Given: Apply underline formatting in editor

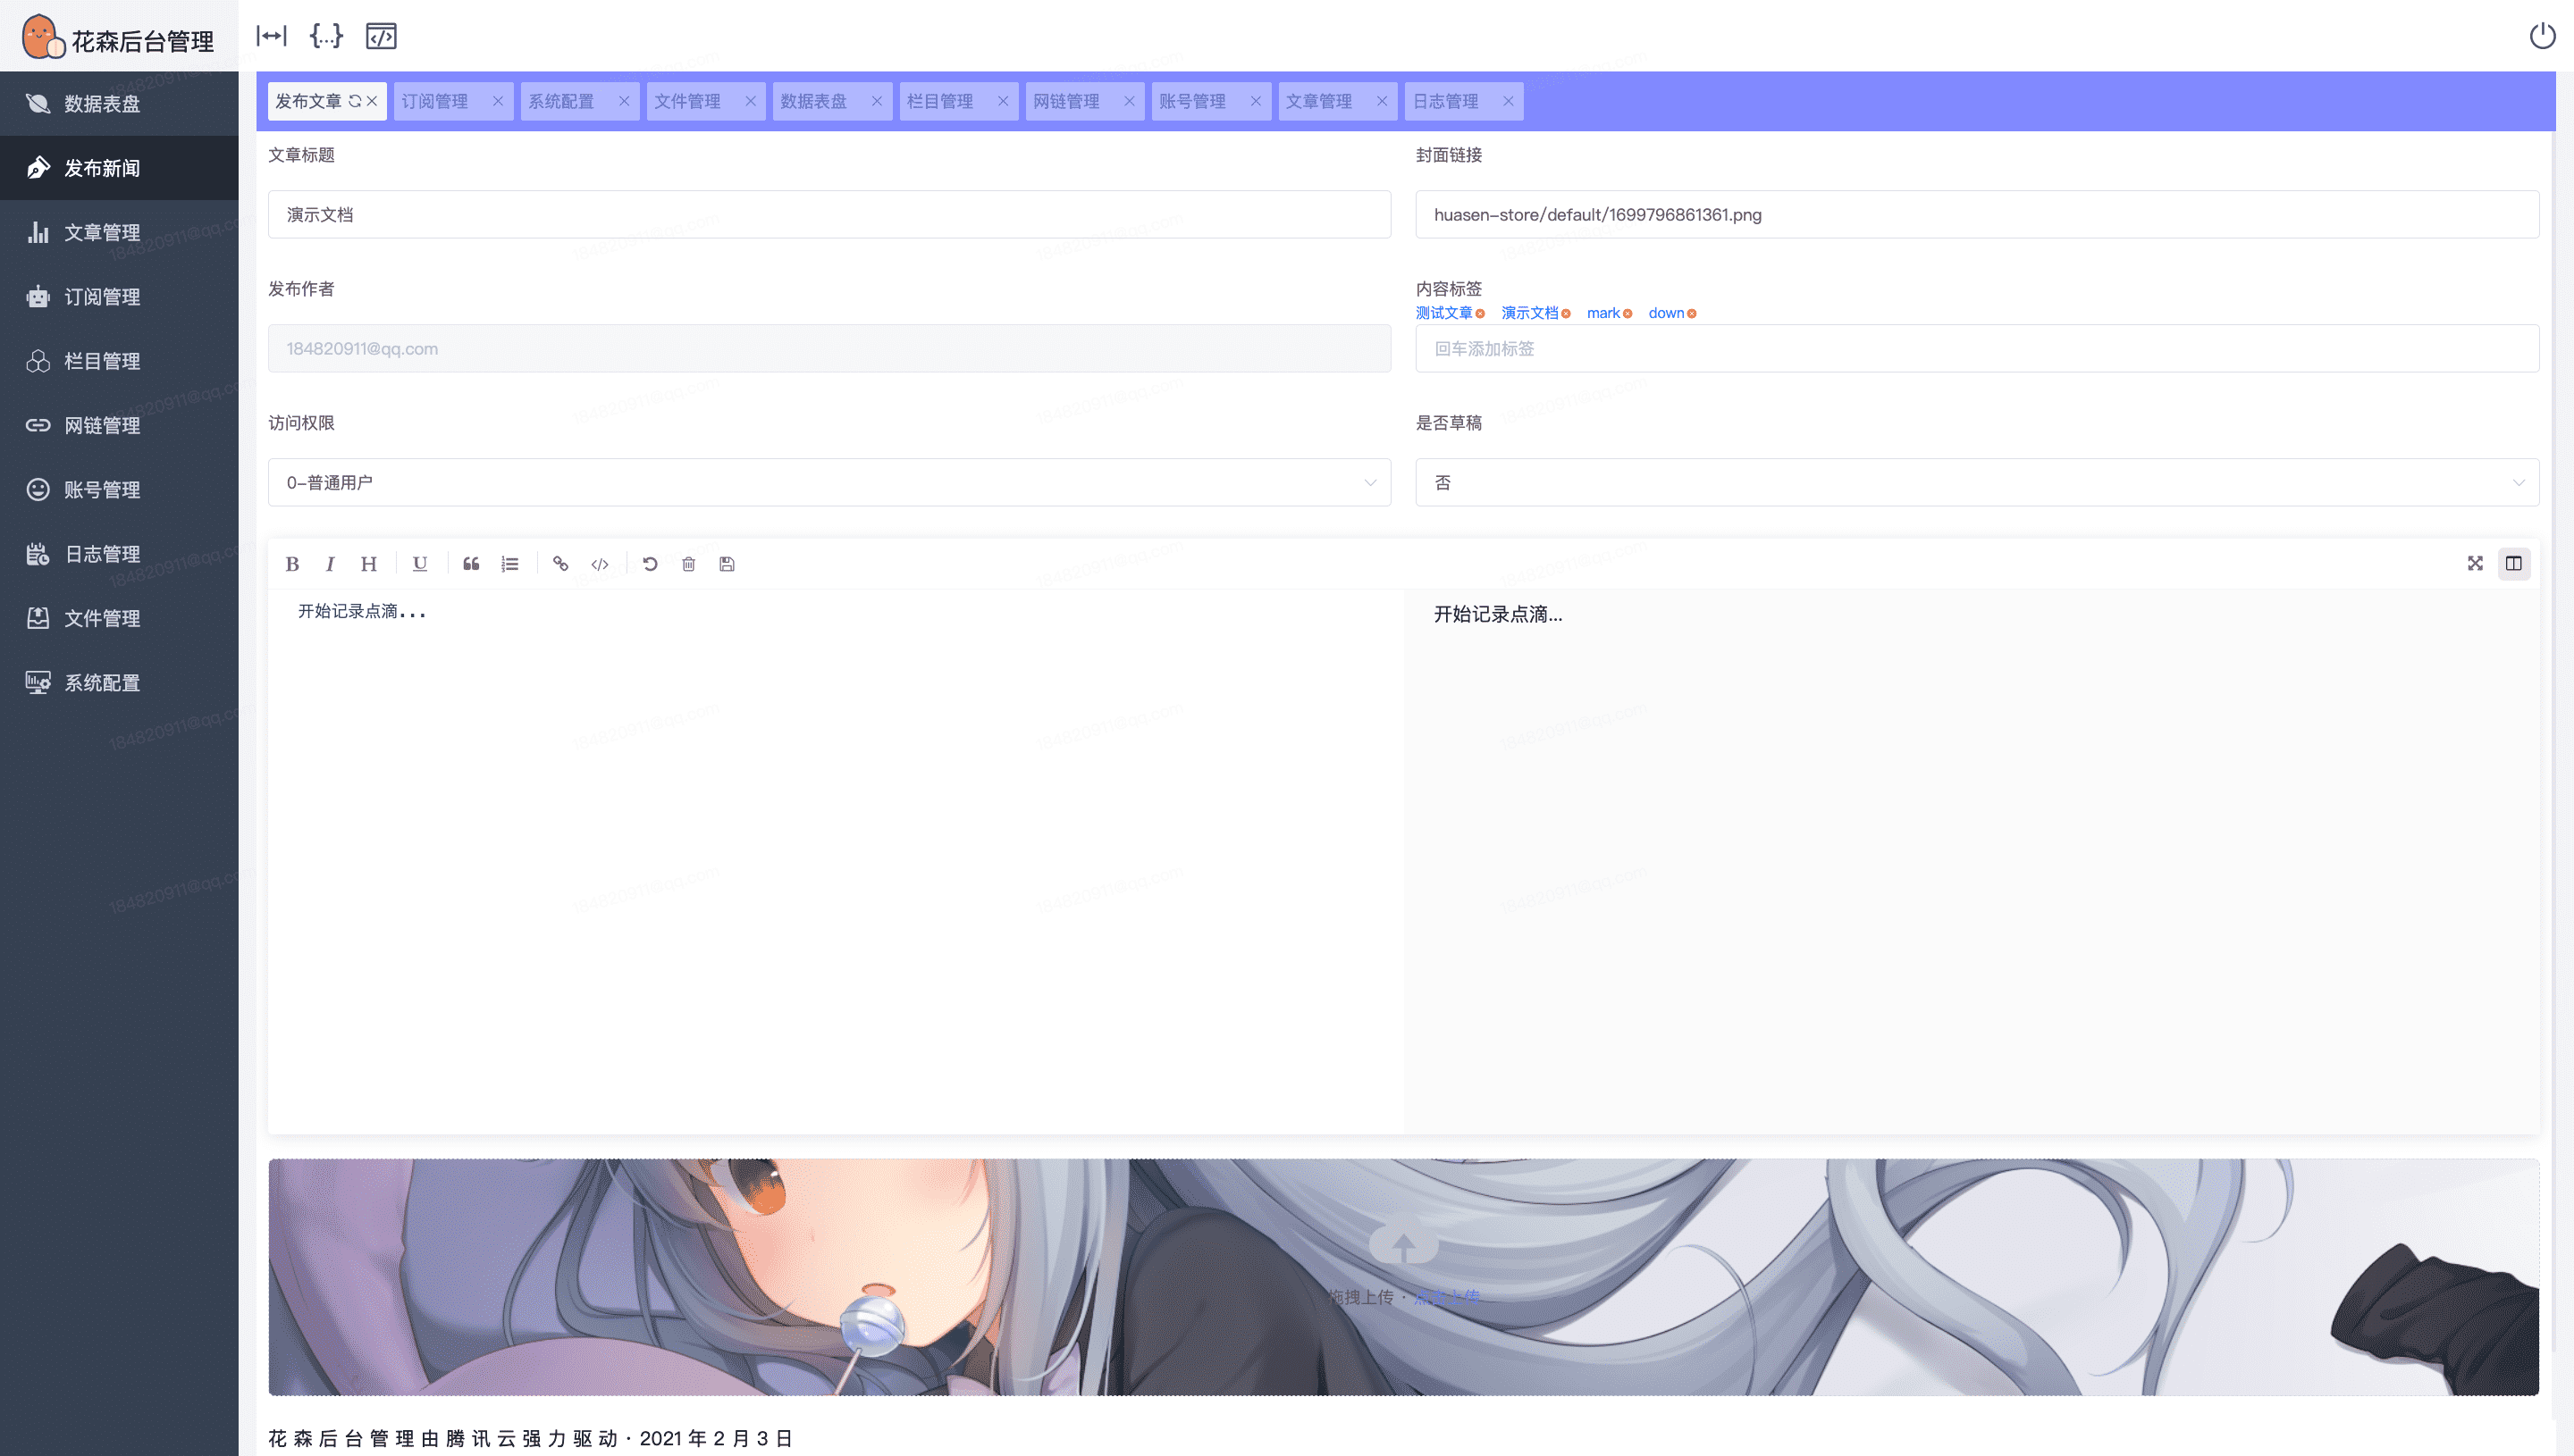Looking at the screenshot, I should (x=420, y=564).
